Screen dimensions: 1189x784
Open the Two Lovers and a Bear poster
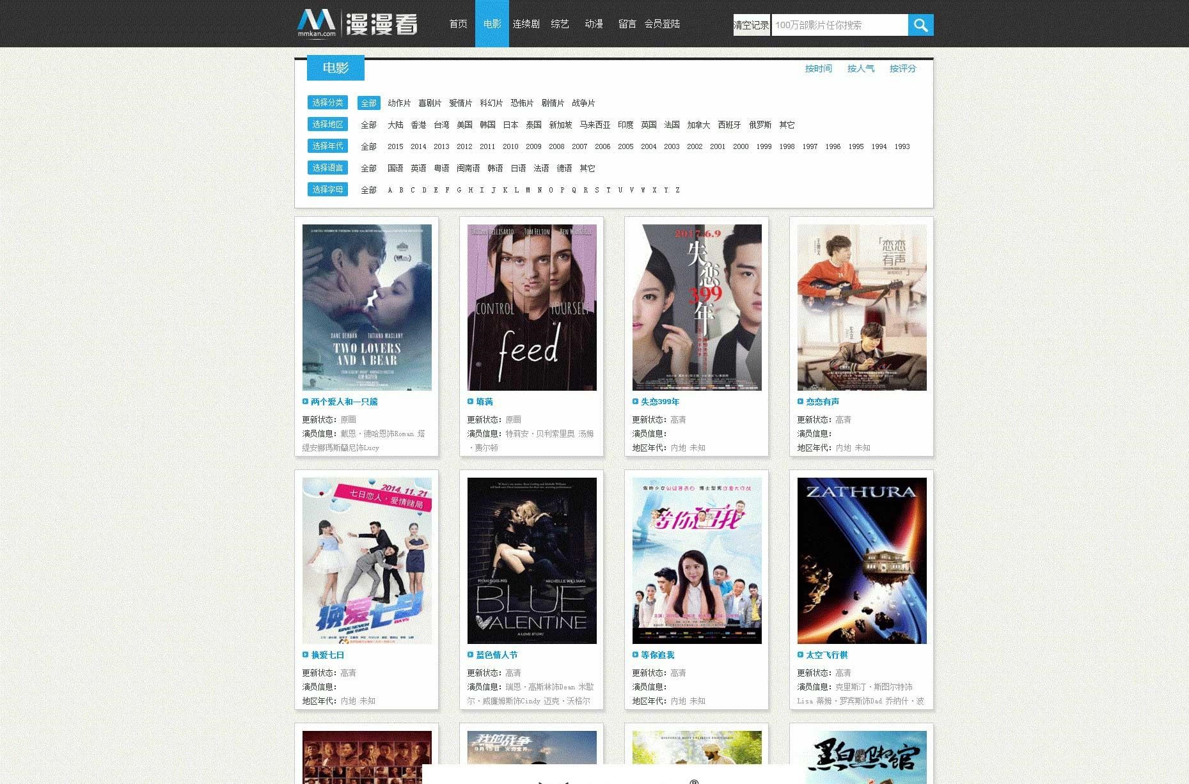(x=366, y=307)
